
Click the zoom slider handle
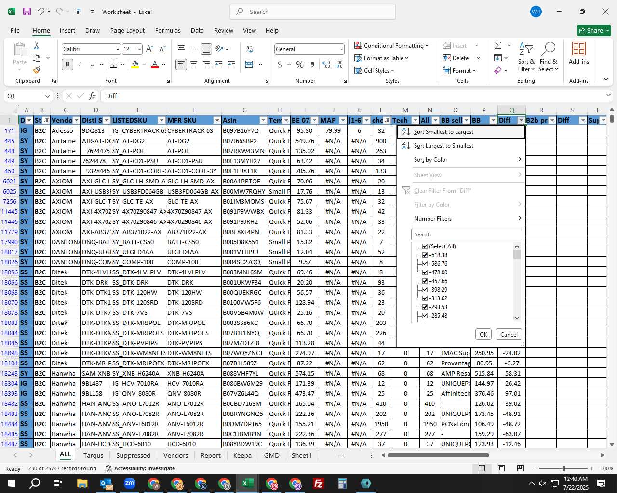563,468
